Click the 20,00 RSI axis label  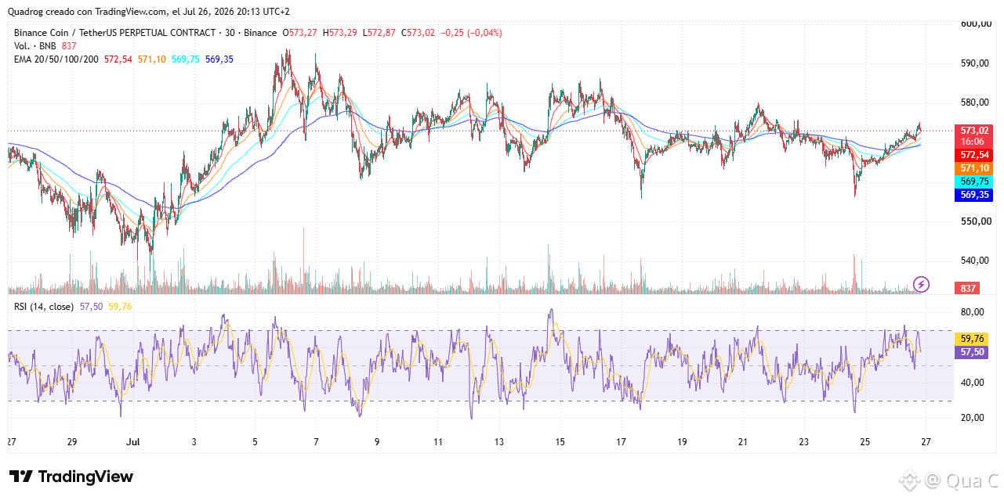973,418
